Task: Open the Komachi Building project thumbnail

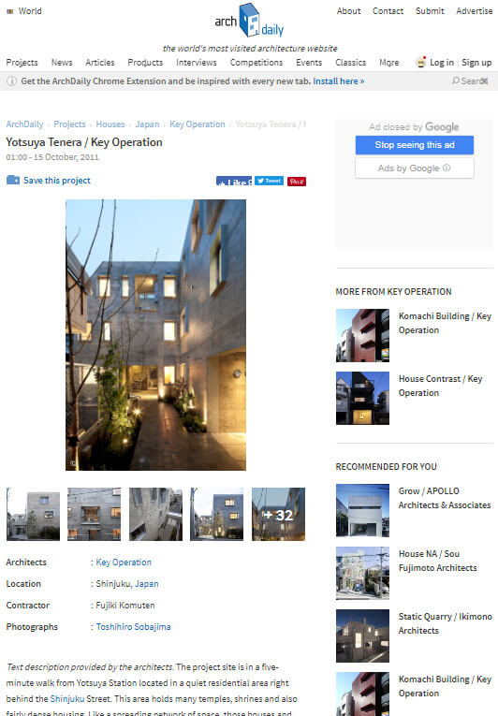Action: (x=363, y=336)
